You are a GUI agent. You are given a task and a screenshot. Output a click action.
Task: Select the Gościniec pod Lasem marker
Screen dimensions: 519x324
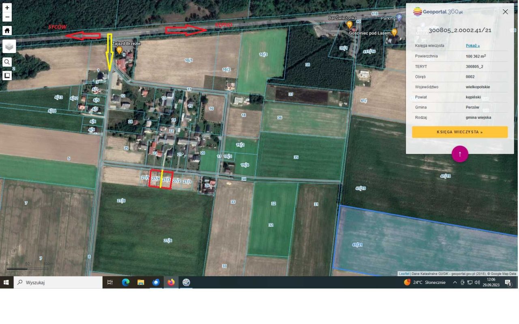pyautogui.click(x=394, y=32)
